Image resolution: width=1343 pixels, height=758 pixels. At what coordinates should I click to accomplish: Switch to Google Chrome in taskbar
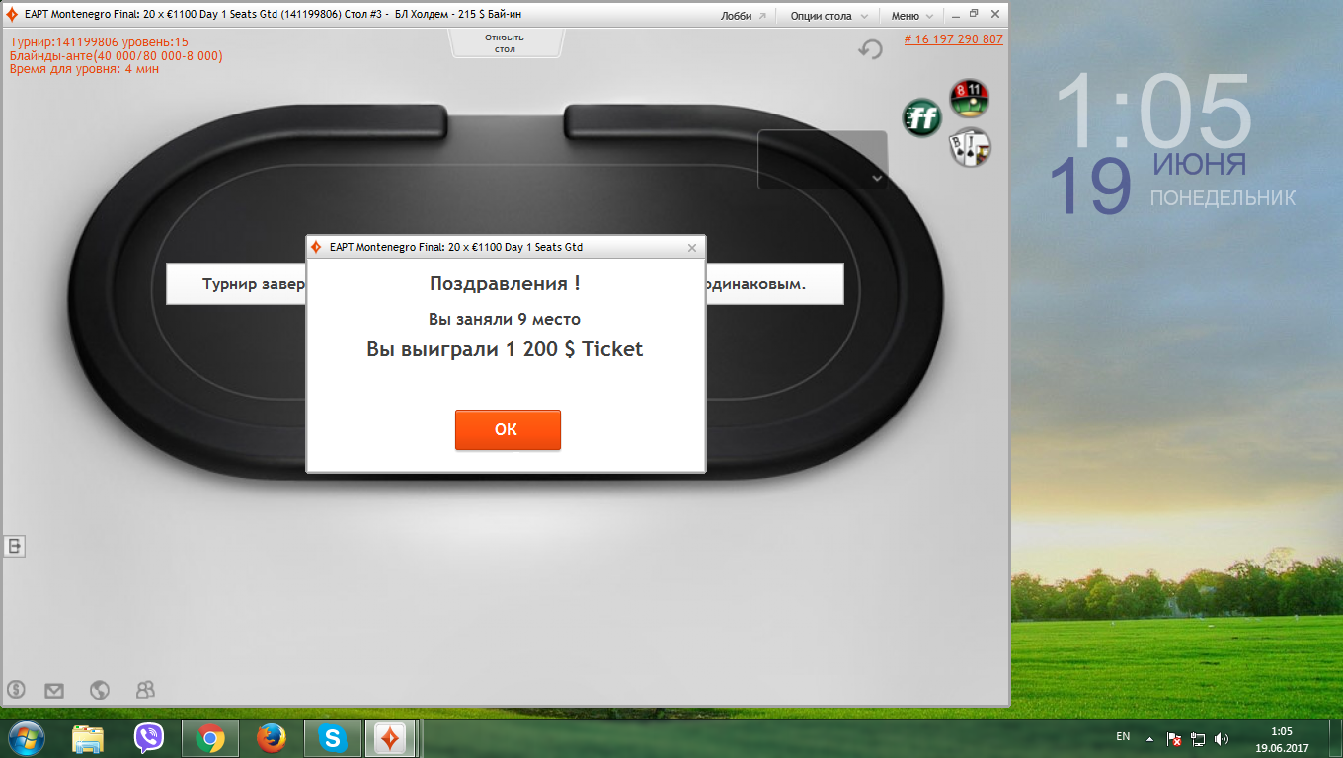pos(209,738)
